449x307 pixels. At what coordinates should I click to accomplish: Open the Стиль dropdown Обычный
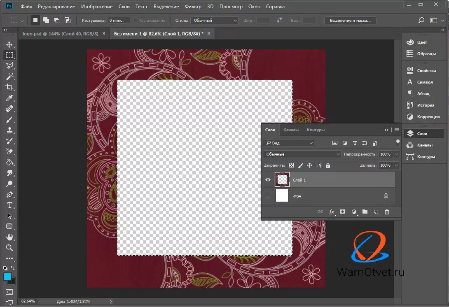pyautogui.click(x=214, y=20)
